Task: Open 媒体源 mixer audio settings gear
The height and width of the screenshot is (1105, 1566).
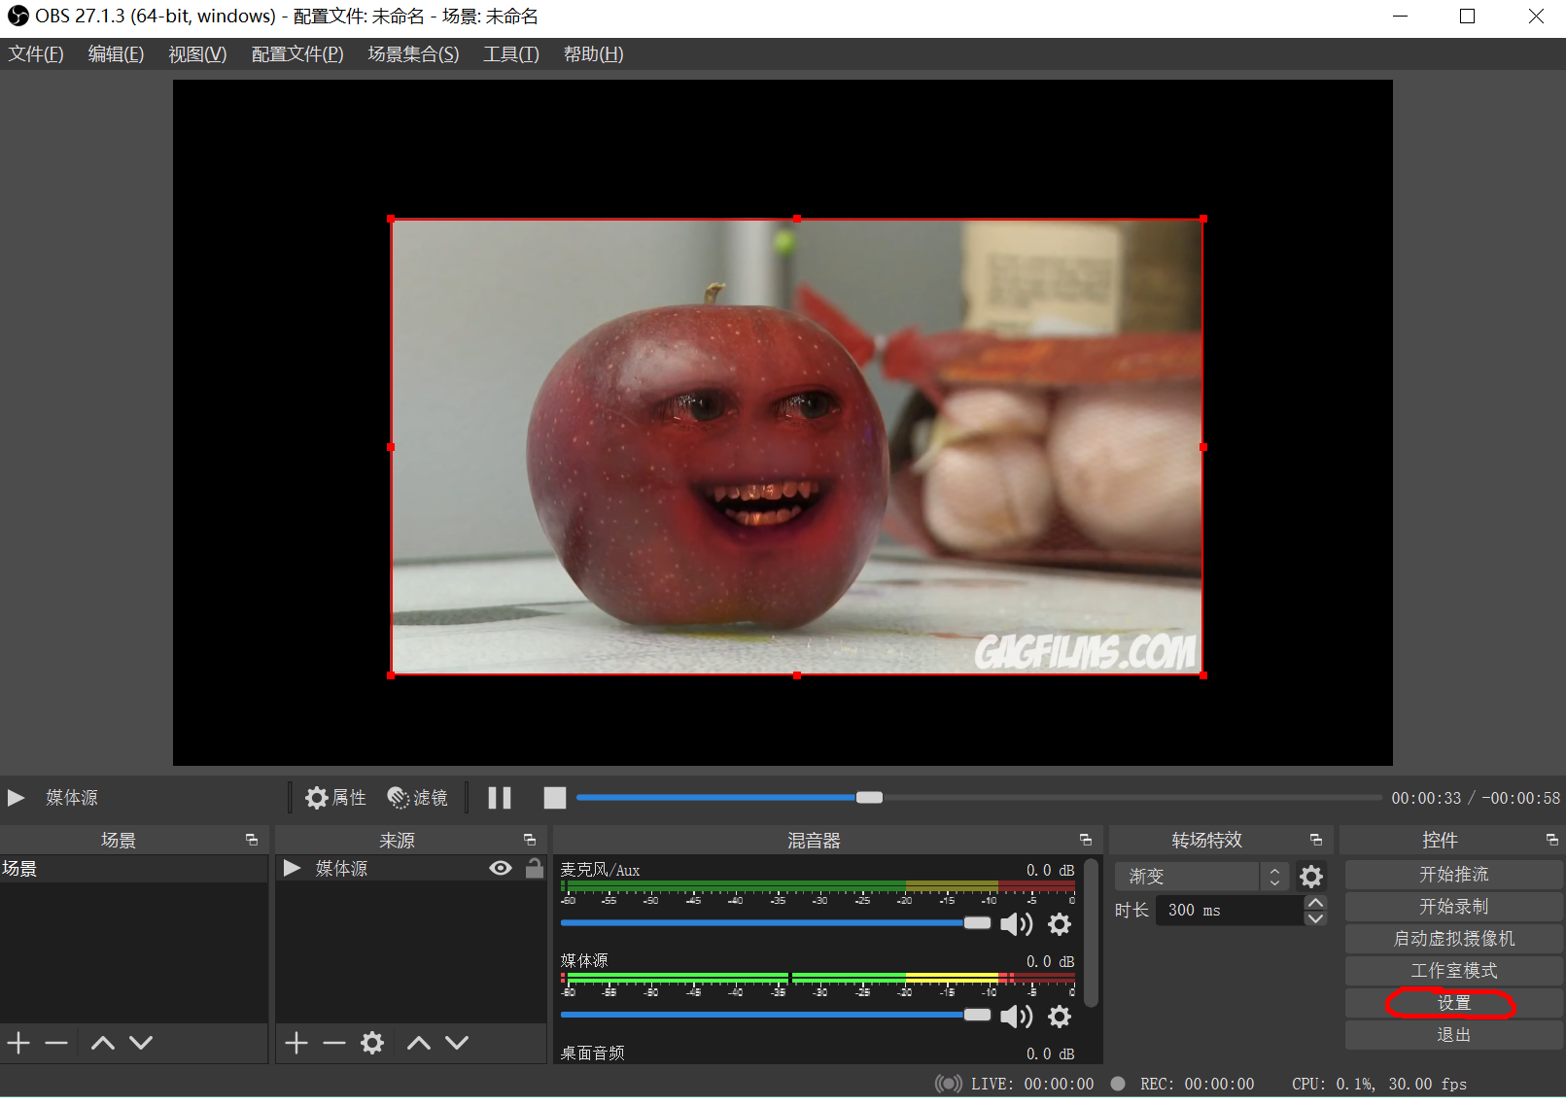Action: pyautogui.click(x=1060, y=1016)
